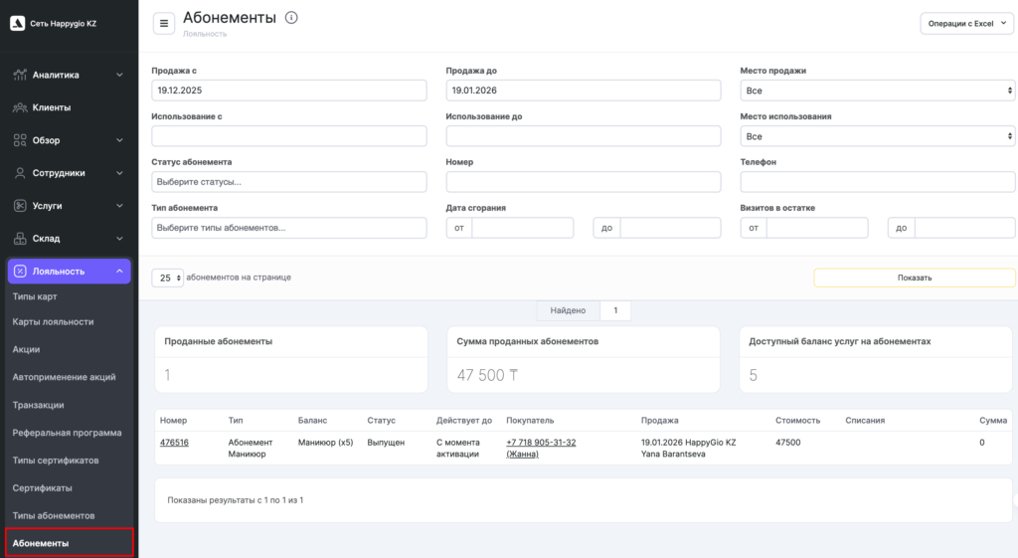This screenshot has width=1018, height=558.
Task: Open the Операции с Excel dropdown
Action: [x=966, y=24]
